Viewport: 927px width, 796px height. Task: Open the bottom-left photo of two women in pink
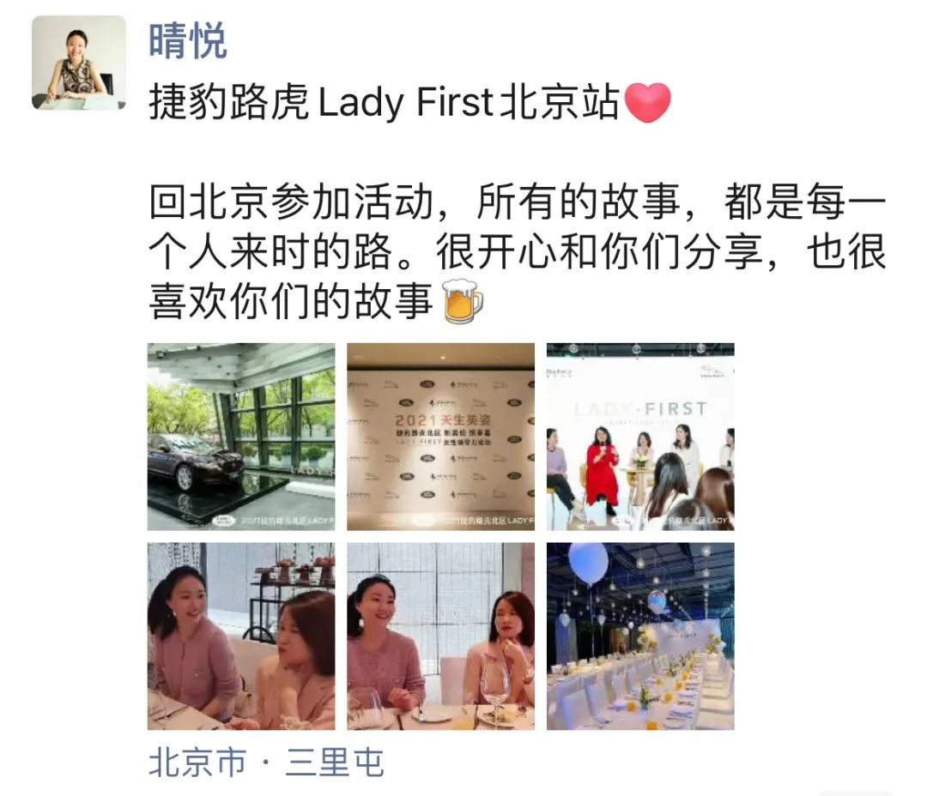point(241,636)
